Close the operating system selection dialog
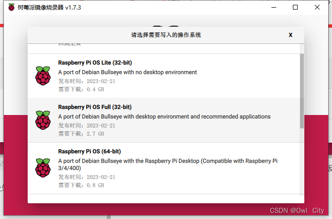Image resolution: width=332 pixels, height=219 pixels. click(290, 35)
